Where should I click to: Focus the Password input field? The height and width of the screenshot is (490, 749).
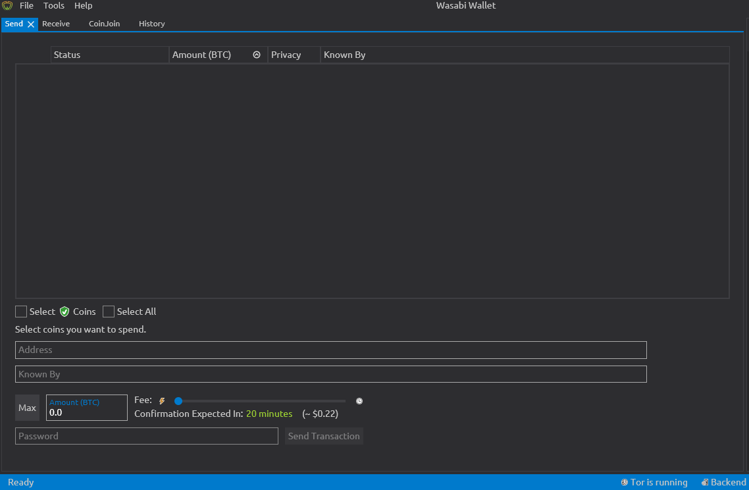point(147,436)
